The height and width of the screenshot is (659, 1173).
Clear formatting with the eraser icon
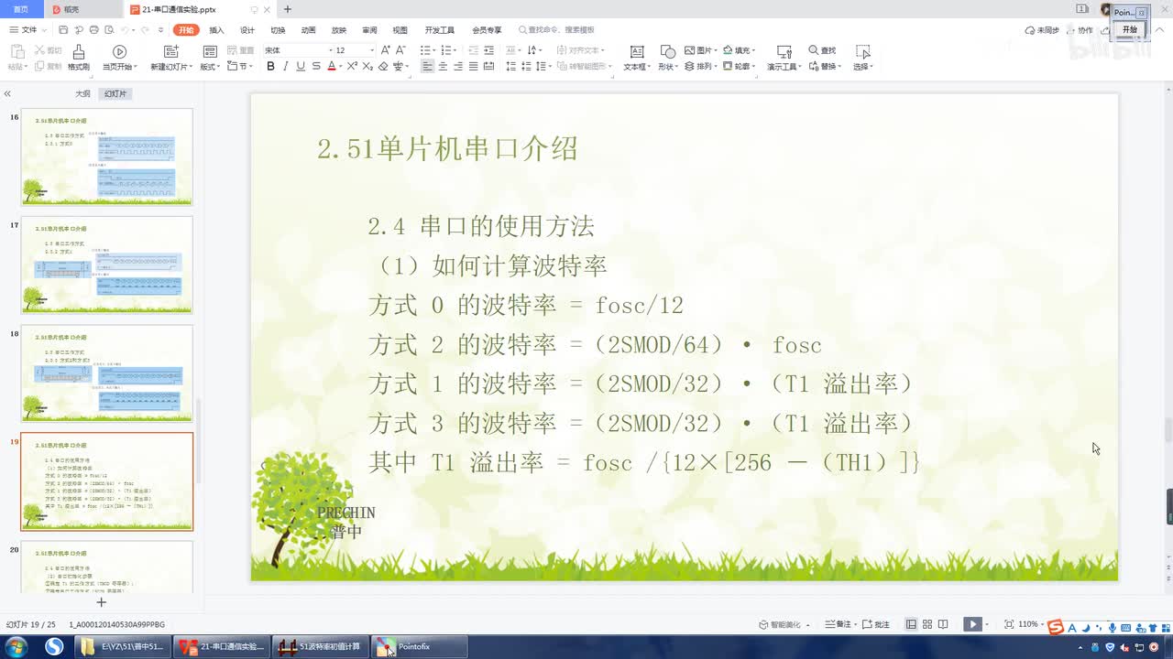(382, 67)
